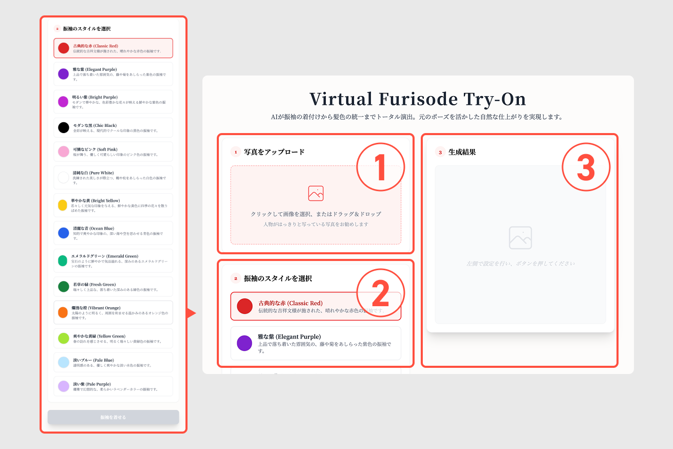Click the upload image icon in the dropzone
Image resolution: width=673 pixels, height=449 pixels.
pos(315,193)
